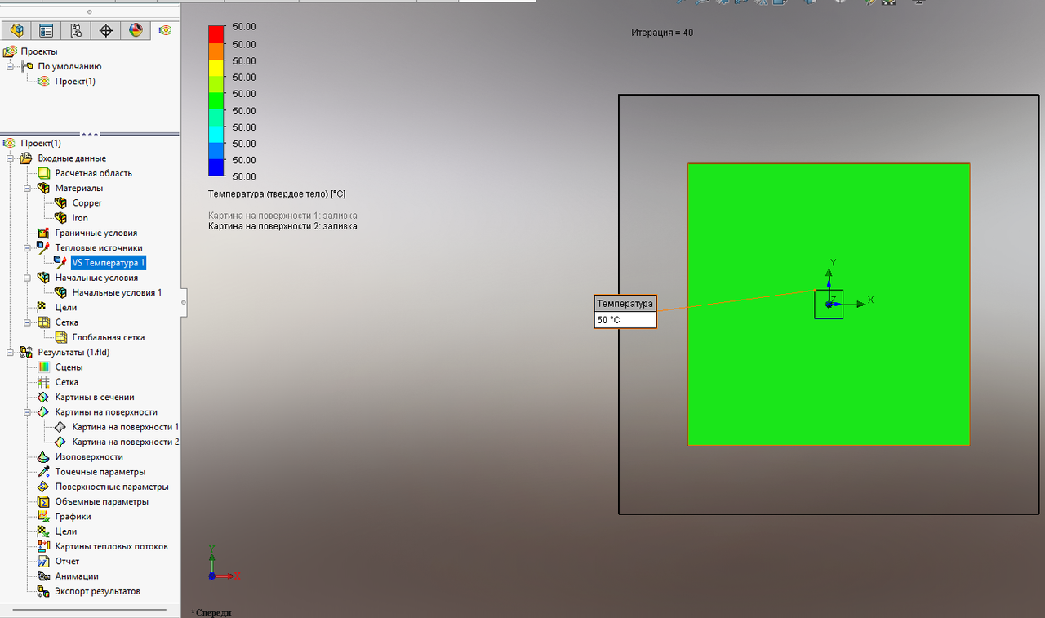Click the Точечные параметры probe icon
This screenshot has height=618, width=1045.
click(44, 472)
